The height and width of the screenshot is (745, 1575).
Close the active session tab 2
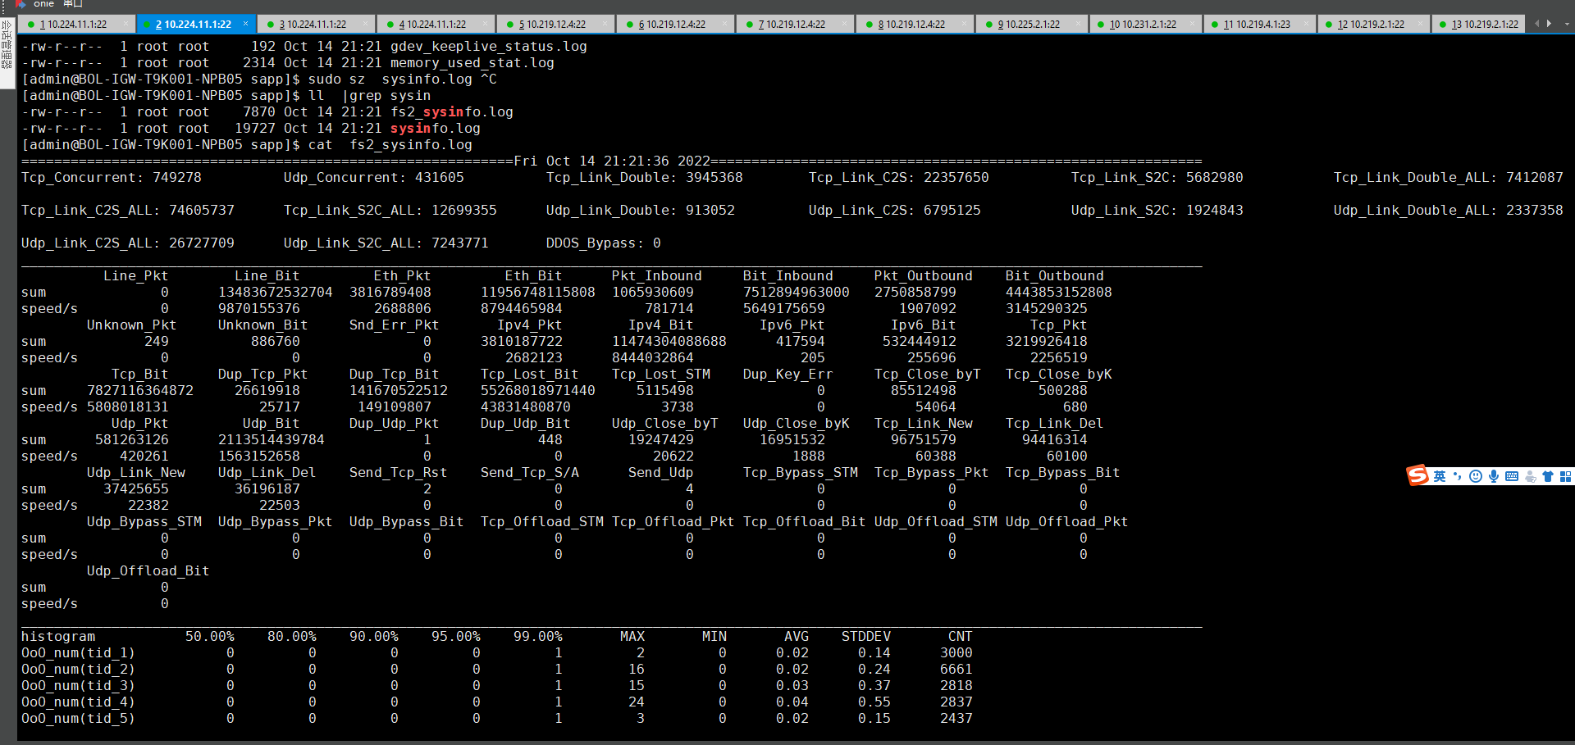tap(246, 25)
